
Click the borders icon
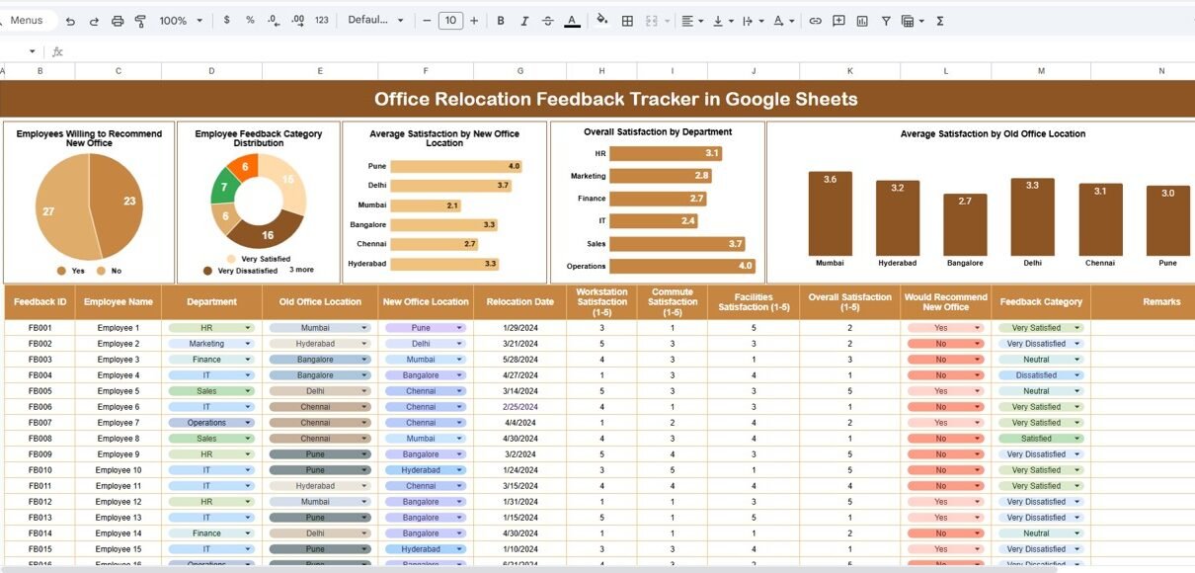click(627, 21)
